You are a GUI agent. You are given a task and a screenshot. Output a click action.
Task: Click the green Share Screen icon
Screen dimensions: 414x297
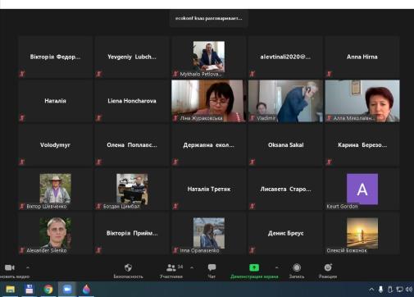[254, 267]
